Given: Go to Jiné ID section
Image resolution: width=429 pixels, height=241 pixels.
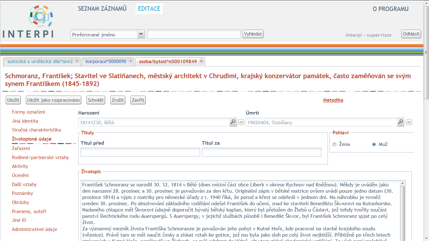Looking at the screenshot, I should coord(19,220).
